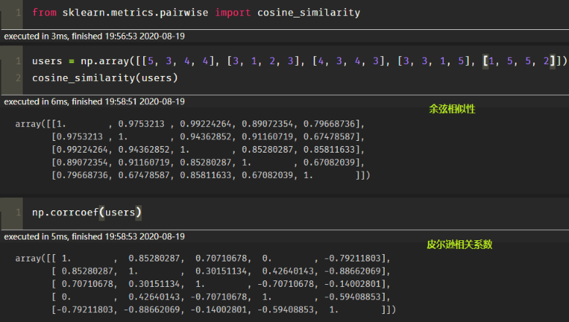Click 0.91160719 in second row of cosine output
The height and width of the screenshot is (322, 569).
click(x=268, y=137)
